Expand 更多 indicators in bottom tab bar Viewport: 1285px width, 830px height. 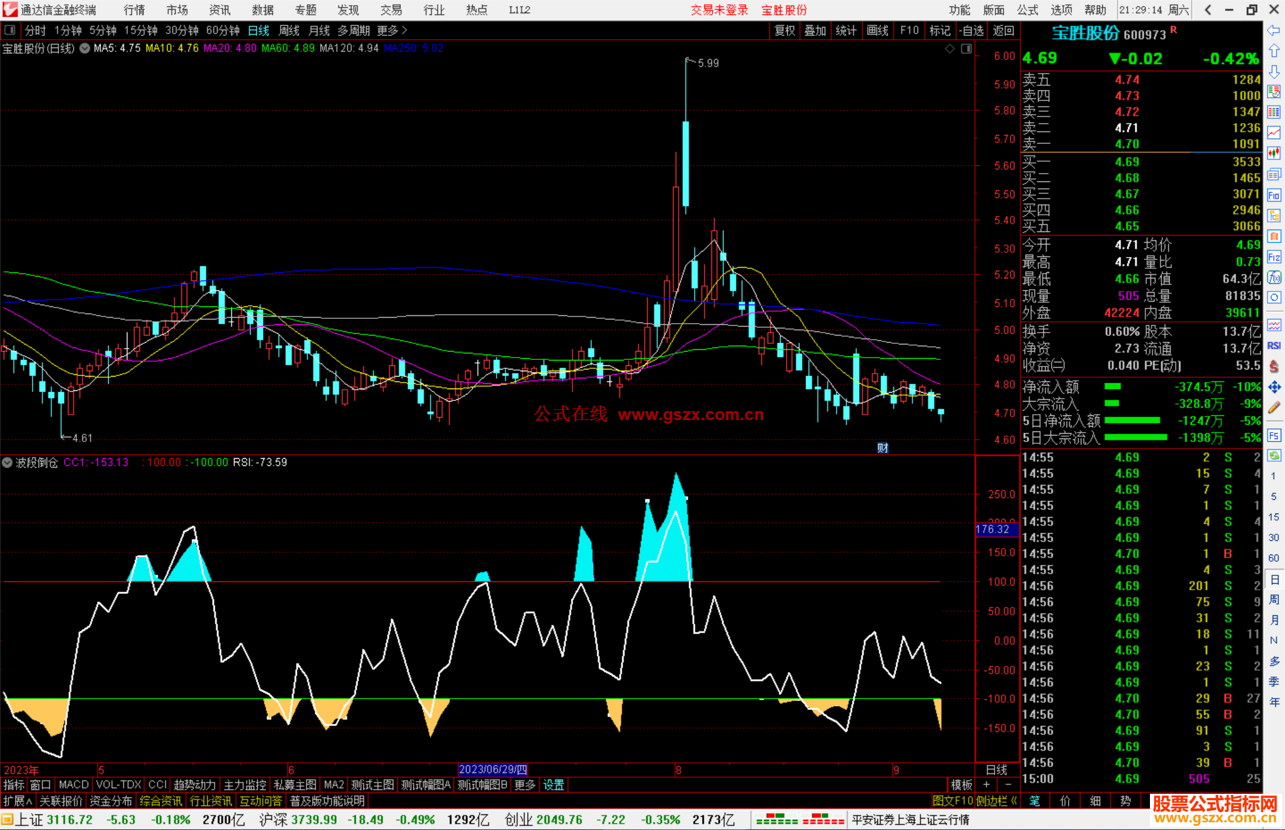[x=525, y=785]
